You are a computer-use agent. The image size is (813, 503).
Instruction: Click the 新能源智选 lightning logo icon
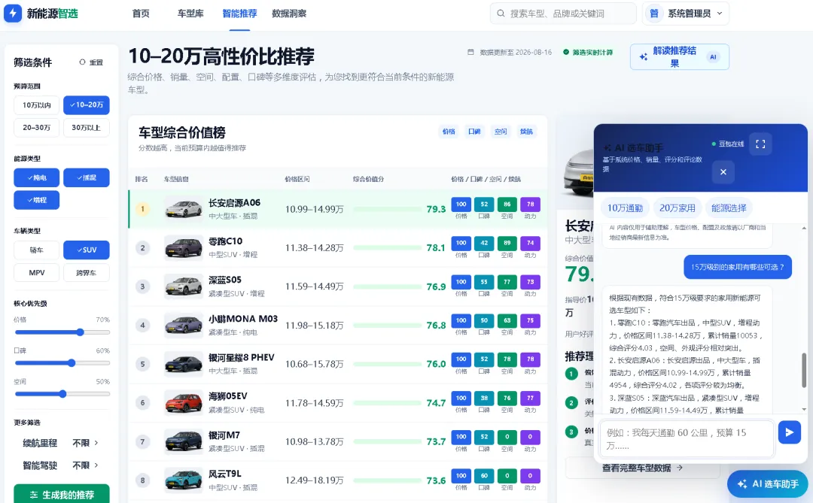pos(13,13)
